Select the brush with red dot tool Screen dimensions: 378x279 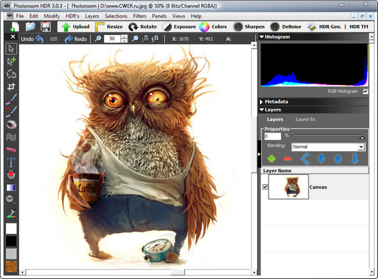tap(11, 111)
